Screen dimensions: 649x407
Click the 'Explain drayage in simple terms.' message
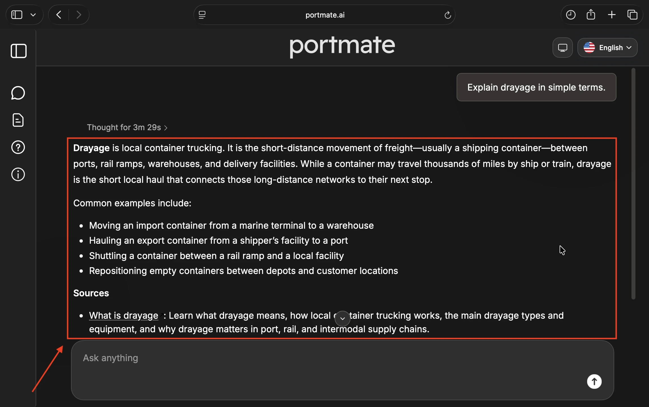(536, 87)
